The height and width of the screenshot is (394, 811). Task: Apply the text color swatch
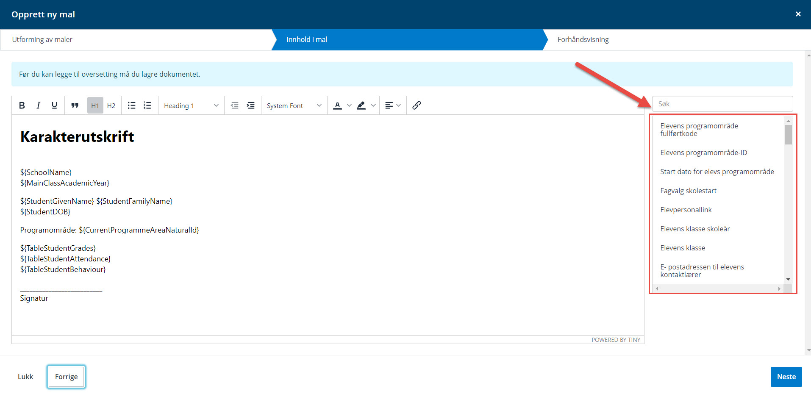337,105
